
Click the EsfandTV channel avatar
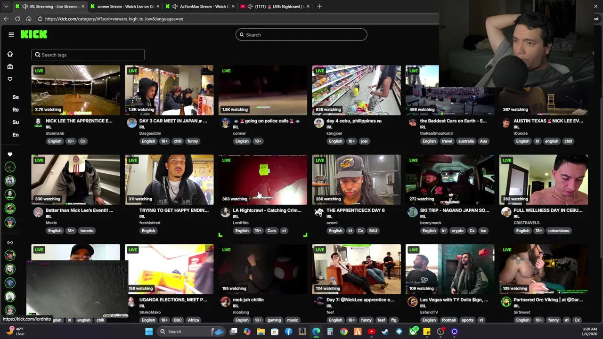(413, 302)
